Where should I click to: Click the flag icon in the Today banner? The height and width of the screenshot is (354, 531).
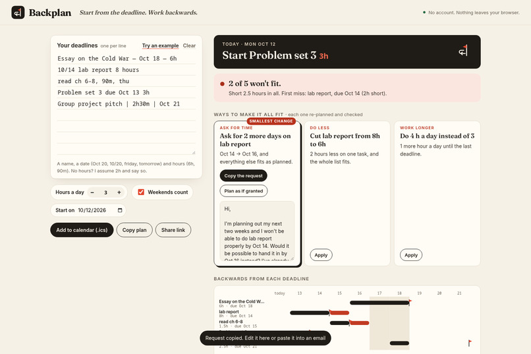463,51
